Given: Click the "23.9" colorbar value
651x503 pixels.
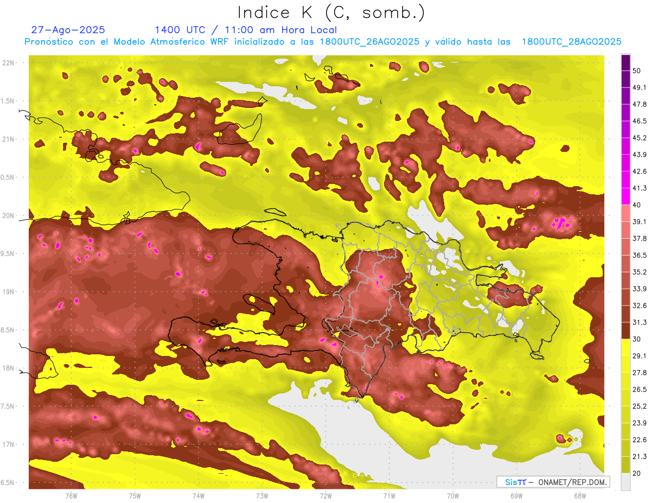Looking at the screenshot, I should click(x=640, y=423).
